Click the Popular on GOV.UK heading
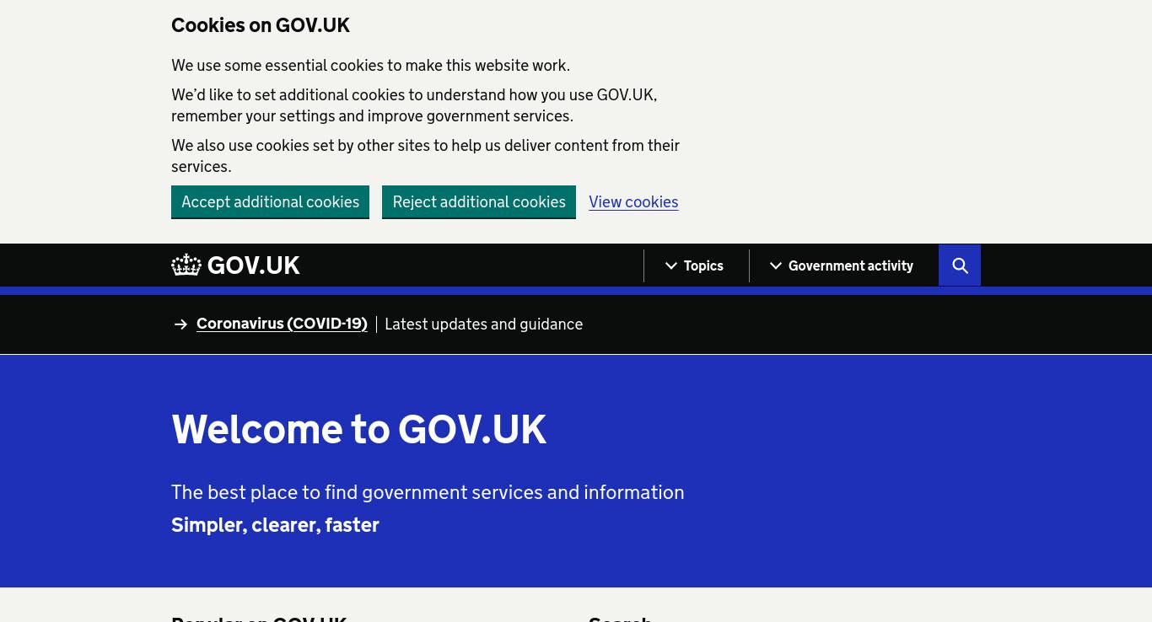This screenshot has height=622, width=1152. (259, 618)
